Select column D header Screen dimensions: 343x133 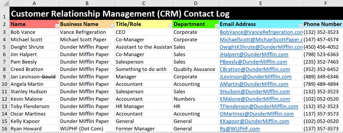196,3
